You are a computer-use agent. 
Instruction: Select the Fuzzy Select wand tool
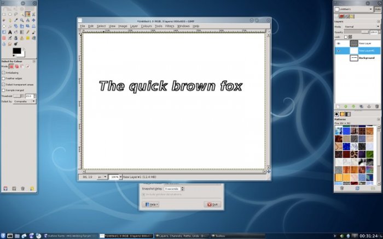22,14
